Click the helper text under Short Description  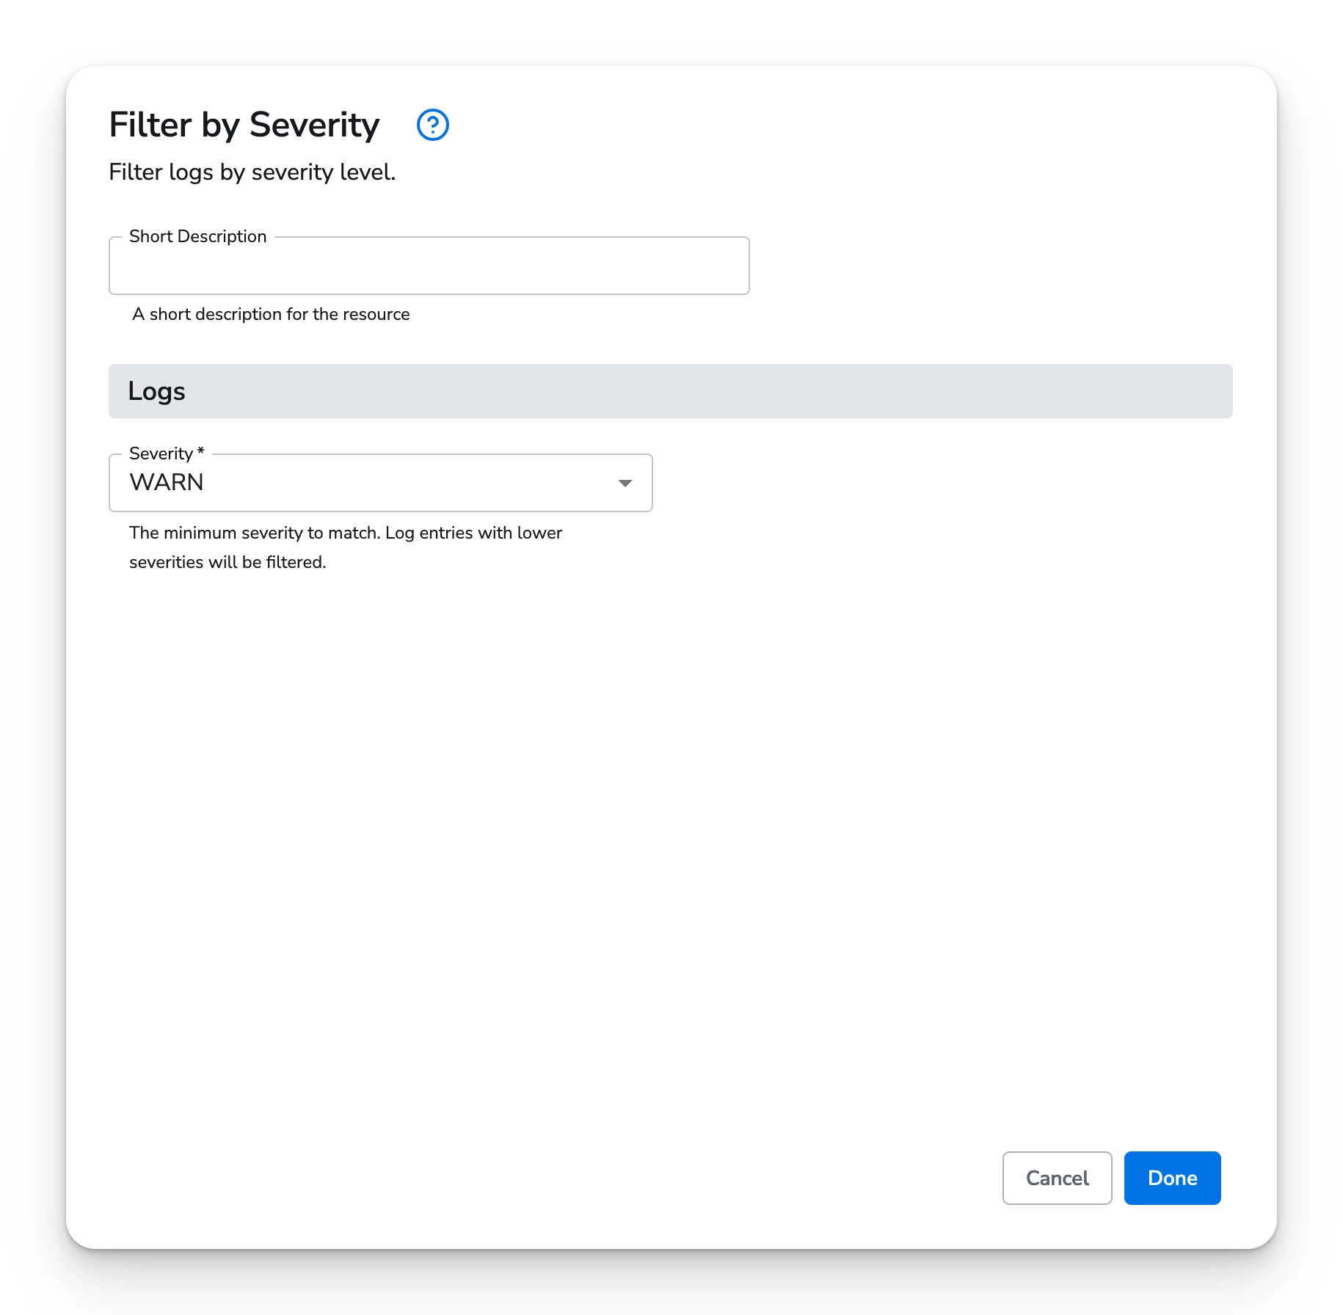(x=270, y=314)
